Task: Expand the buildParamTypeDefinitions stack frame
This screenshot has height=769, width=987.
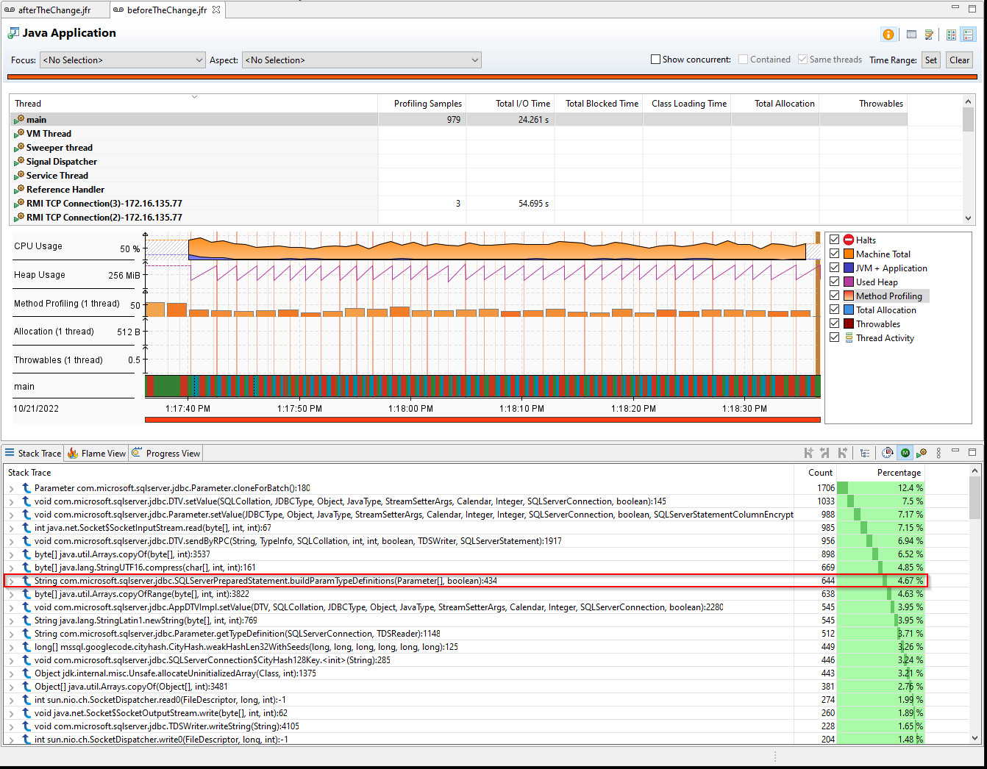Action: click(x=11, y=581)
